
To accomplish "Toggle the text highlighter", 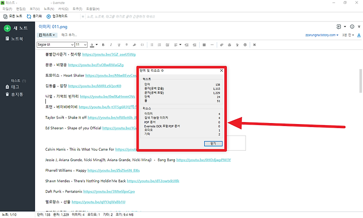I will [134, 45].
